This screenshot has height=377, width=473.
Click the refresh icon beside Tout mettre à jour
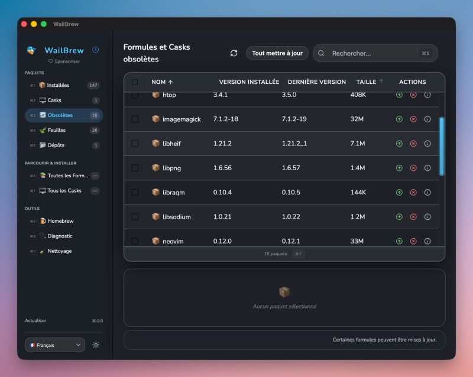click(234, 53)
